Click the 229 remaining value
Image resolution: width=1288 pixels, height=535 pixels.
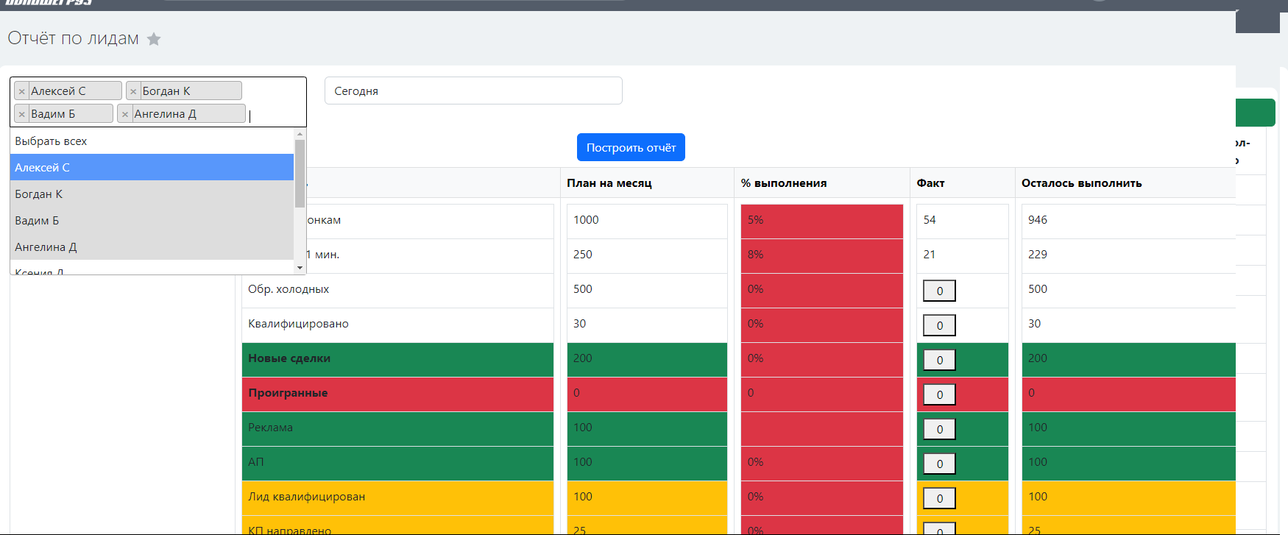[1038, 255]
